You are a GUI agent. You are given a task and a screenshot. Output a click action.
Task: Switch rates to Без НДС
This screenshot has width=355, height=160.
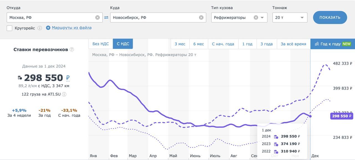tap(101, 44)
